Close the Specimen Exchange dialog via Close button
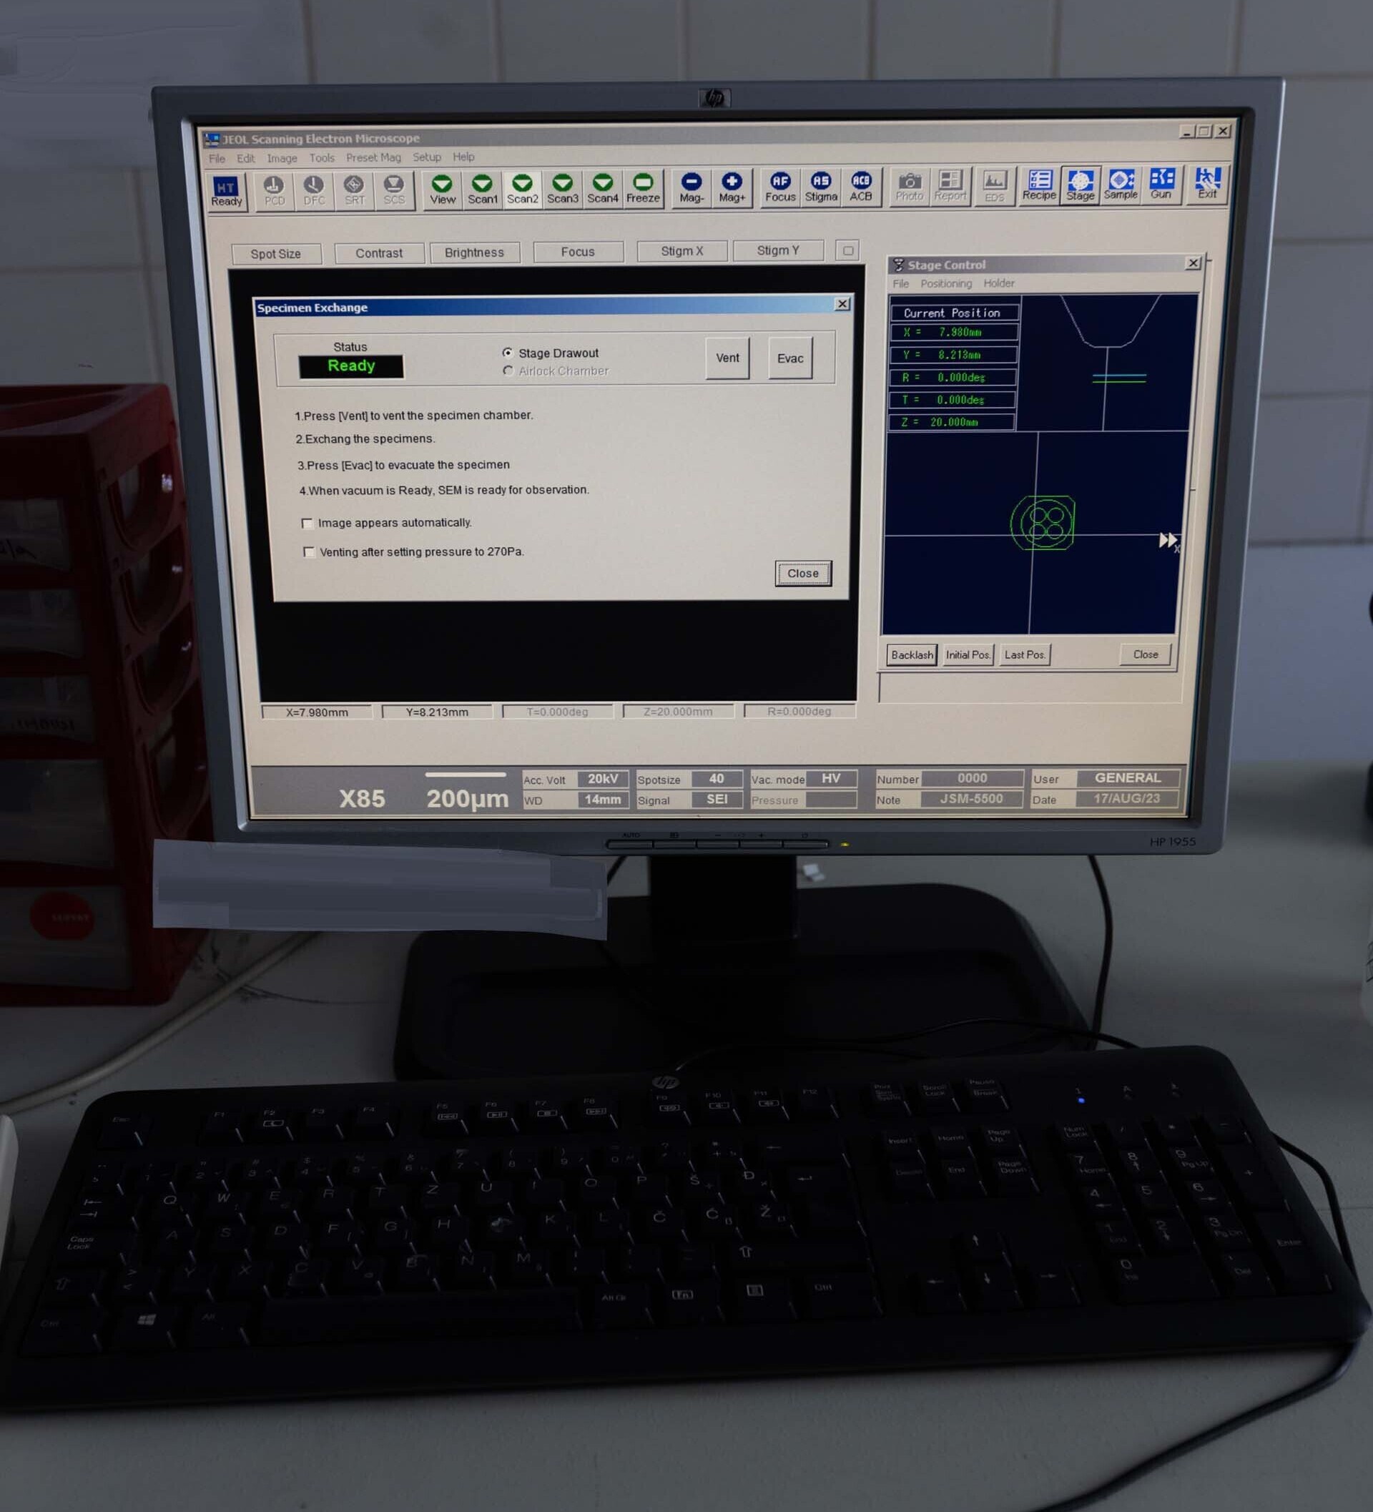 [x=803, y=573]
